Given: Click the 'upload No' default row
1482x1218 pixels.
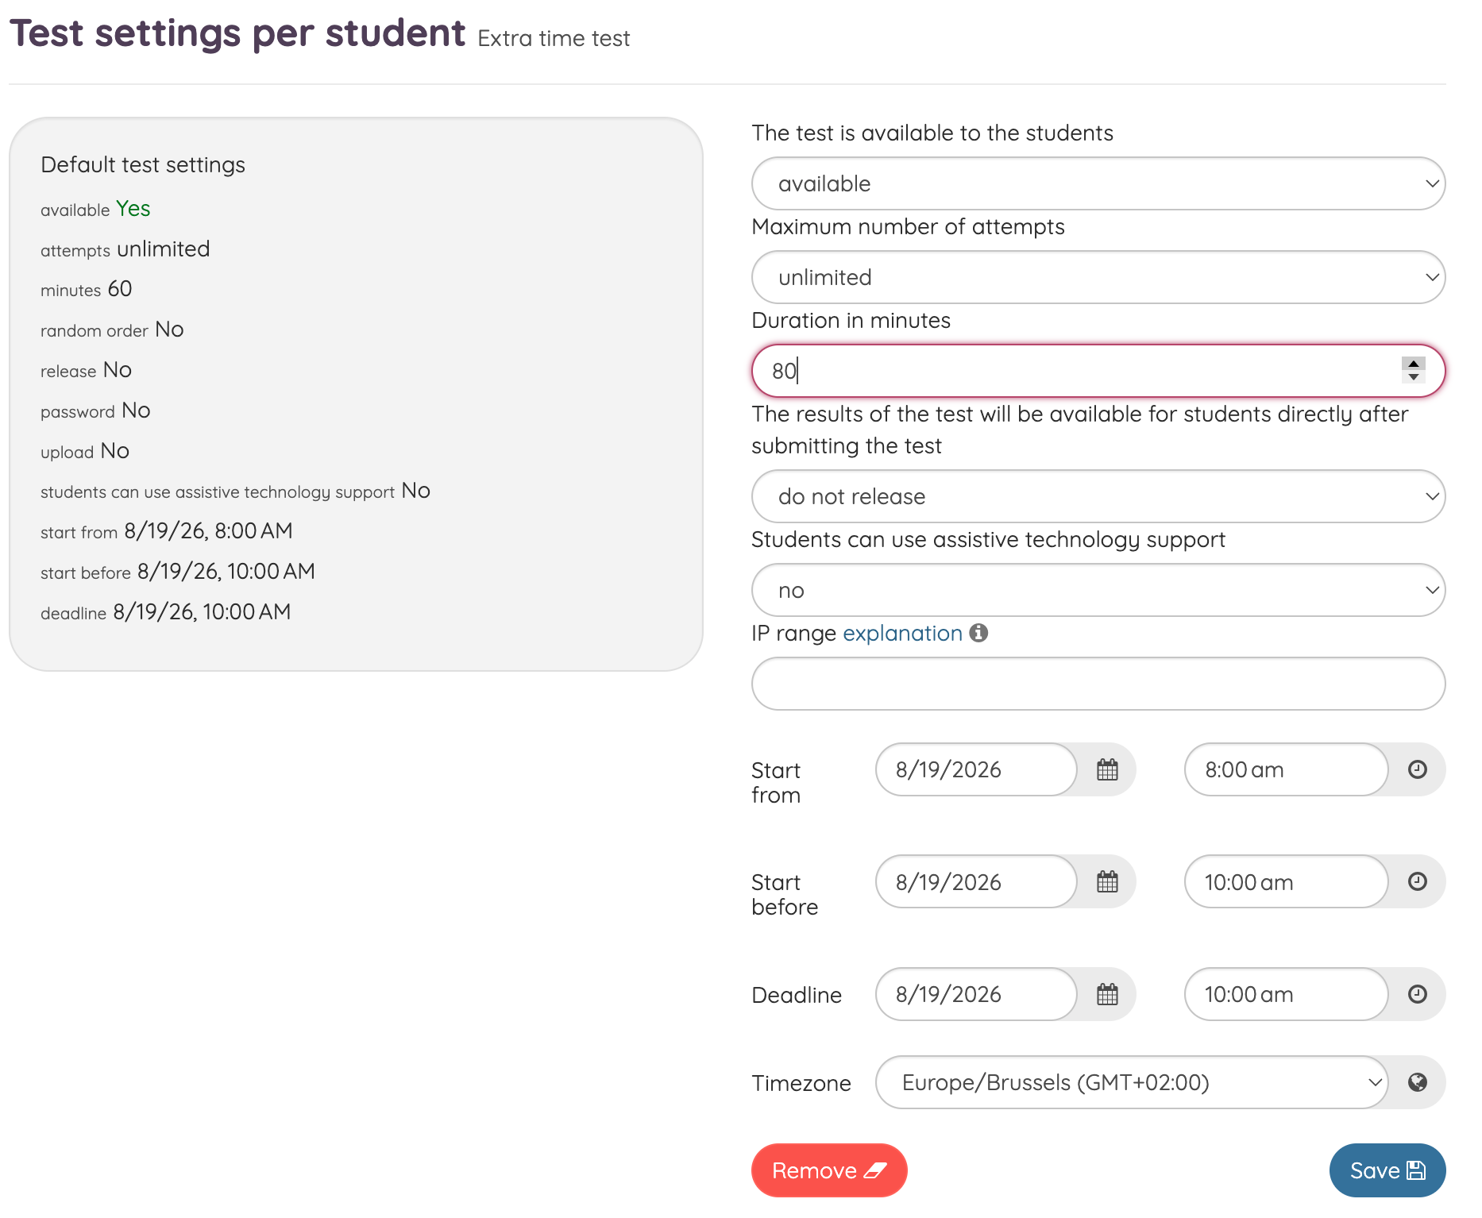Looking at the screenshot, I should click(x=85, y=451).
